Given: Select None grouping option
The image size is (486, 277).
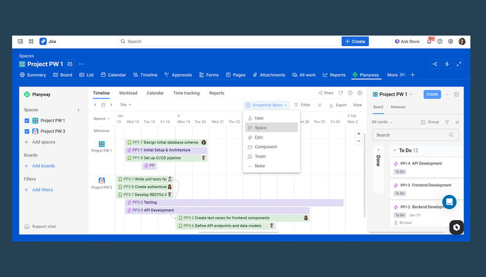Looking at the screenshot, I should (271, 166).
